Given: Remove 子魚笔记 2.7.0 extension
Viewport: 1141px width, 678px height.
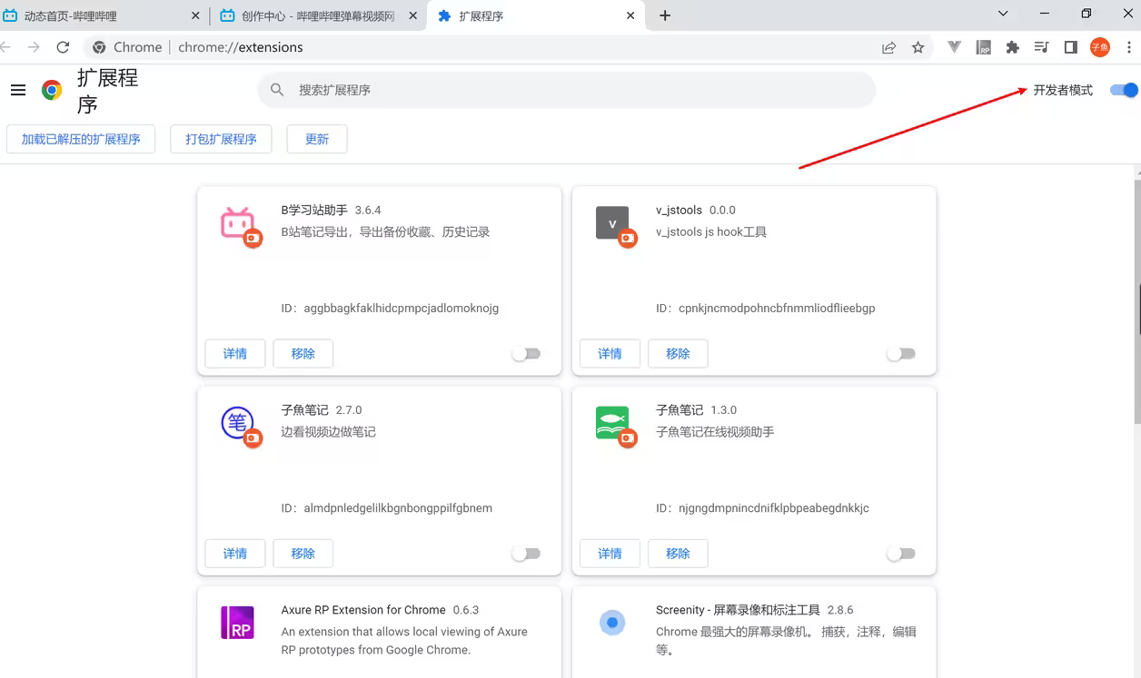Looking at the screenshot, I should coord(303,554).
